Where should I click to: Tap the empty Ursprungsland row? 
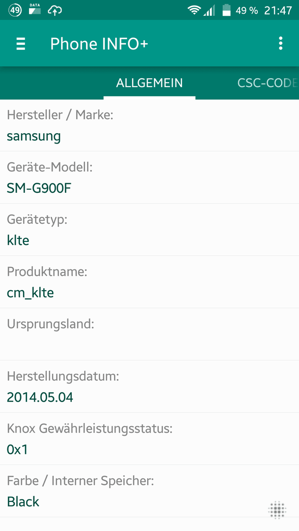(x=149, y=334)
